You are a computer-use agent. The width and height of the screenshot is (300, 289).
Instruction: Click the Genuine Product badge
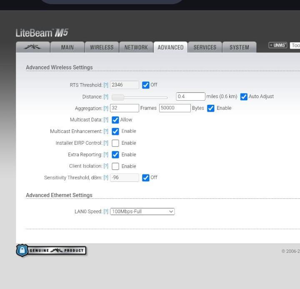[51, 250]
